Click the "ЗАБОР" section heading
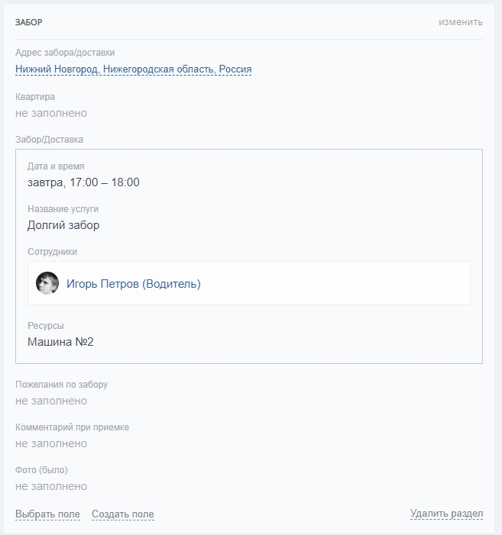This screenshot has height=535, width=502. click(x=29, y=22)
